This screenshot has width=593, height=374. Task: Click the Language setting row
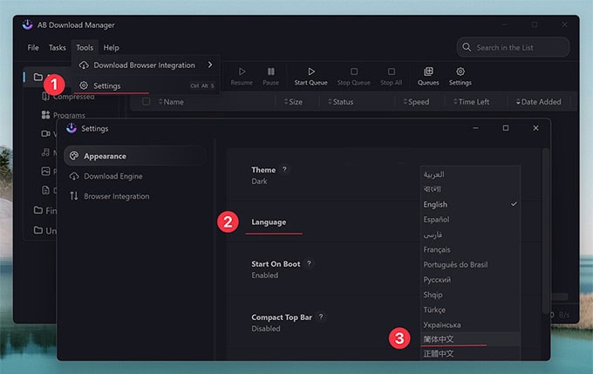(x=384, y=221)
